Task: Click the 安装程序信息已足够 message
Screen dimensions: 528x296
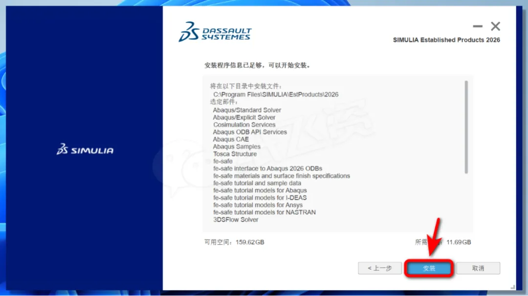Action: click(x=257, y=65)
